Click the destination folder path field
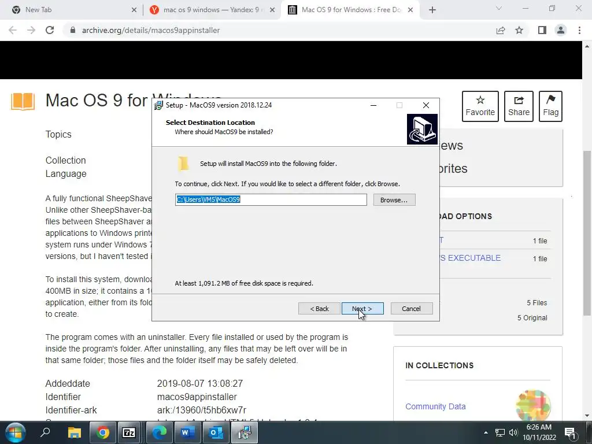Screen dimensions: 592x444 click(271, 199)
